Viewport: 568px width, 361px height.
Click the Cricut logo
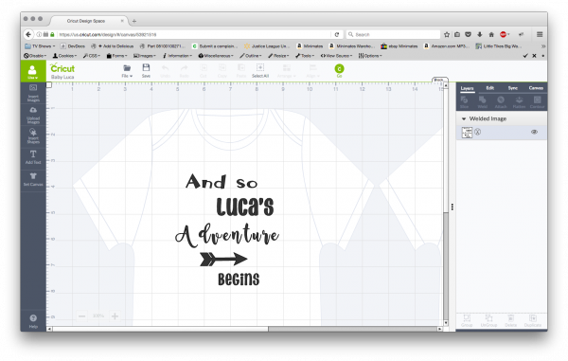click(x=62, y=68)
